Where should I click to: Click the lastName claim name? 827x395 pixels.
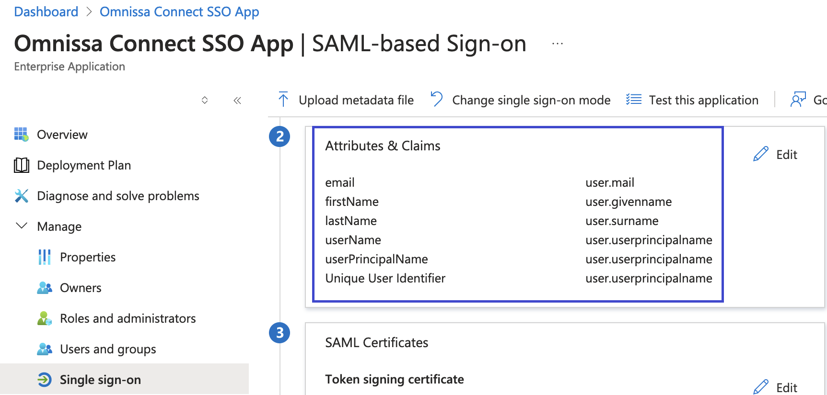pos(351,221)
